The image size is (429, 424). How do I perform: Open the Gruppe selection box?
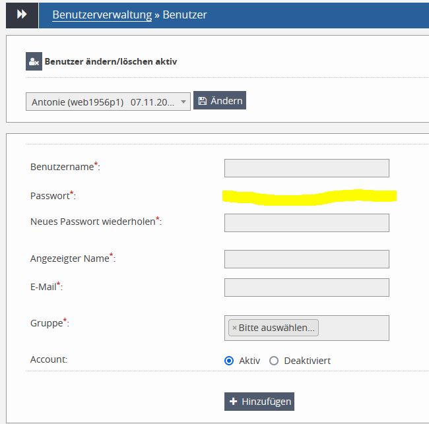[307, 328]
